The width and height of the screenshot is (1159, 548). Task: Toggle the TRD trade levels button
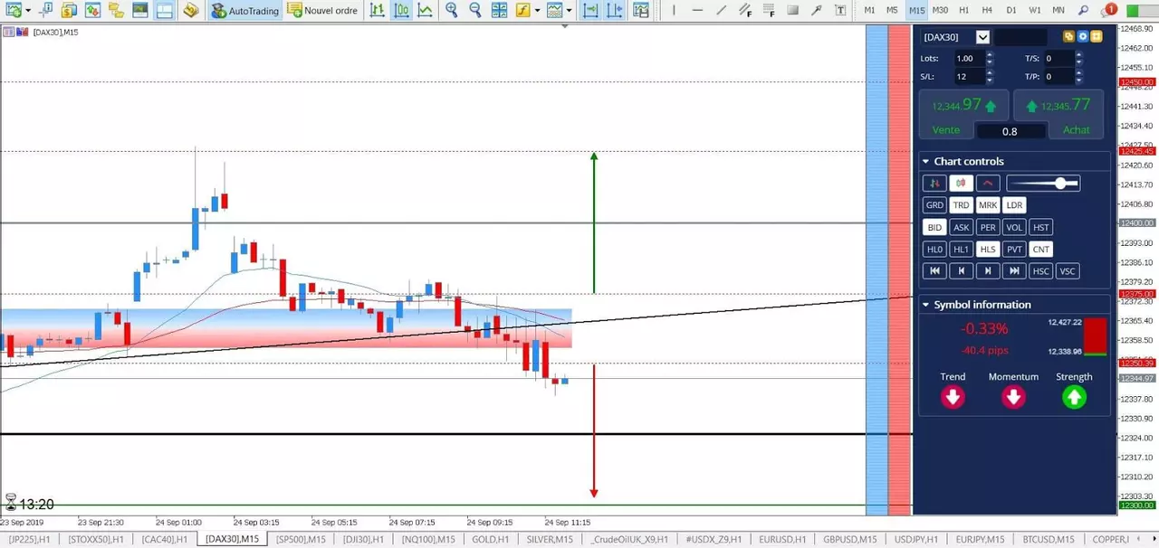pyautogui.click(x=962, y=205)
